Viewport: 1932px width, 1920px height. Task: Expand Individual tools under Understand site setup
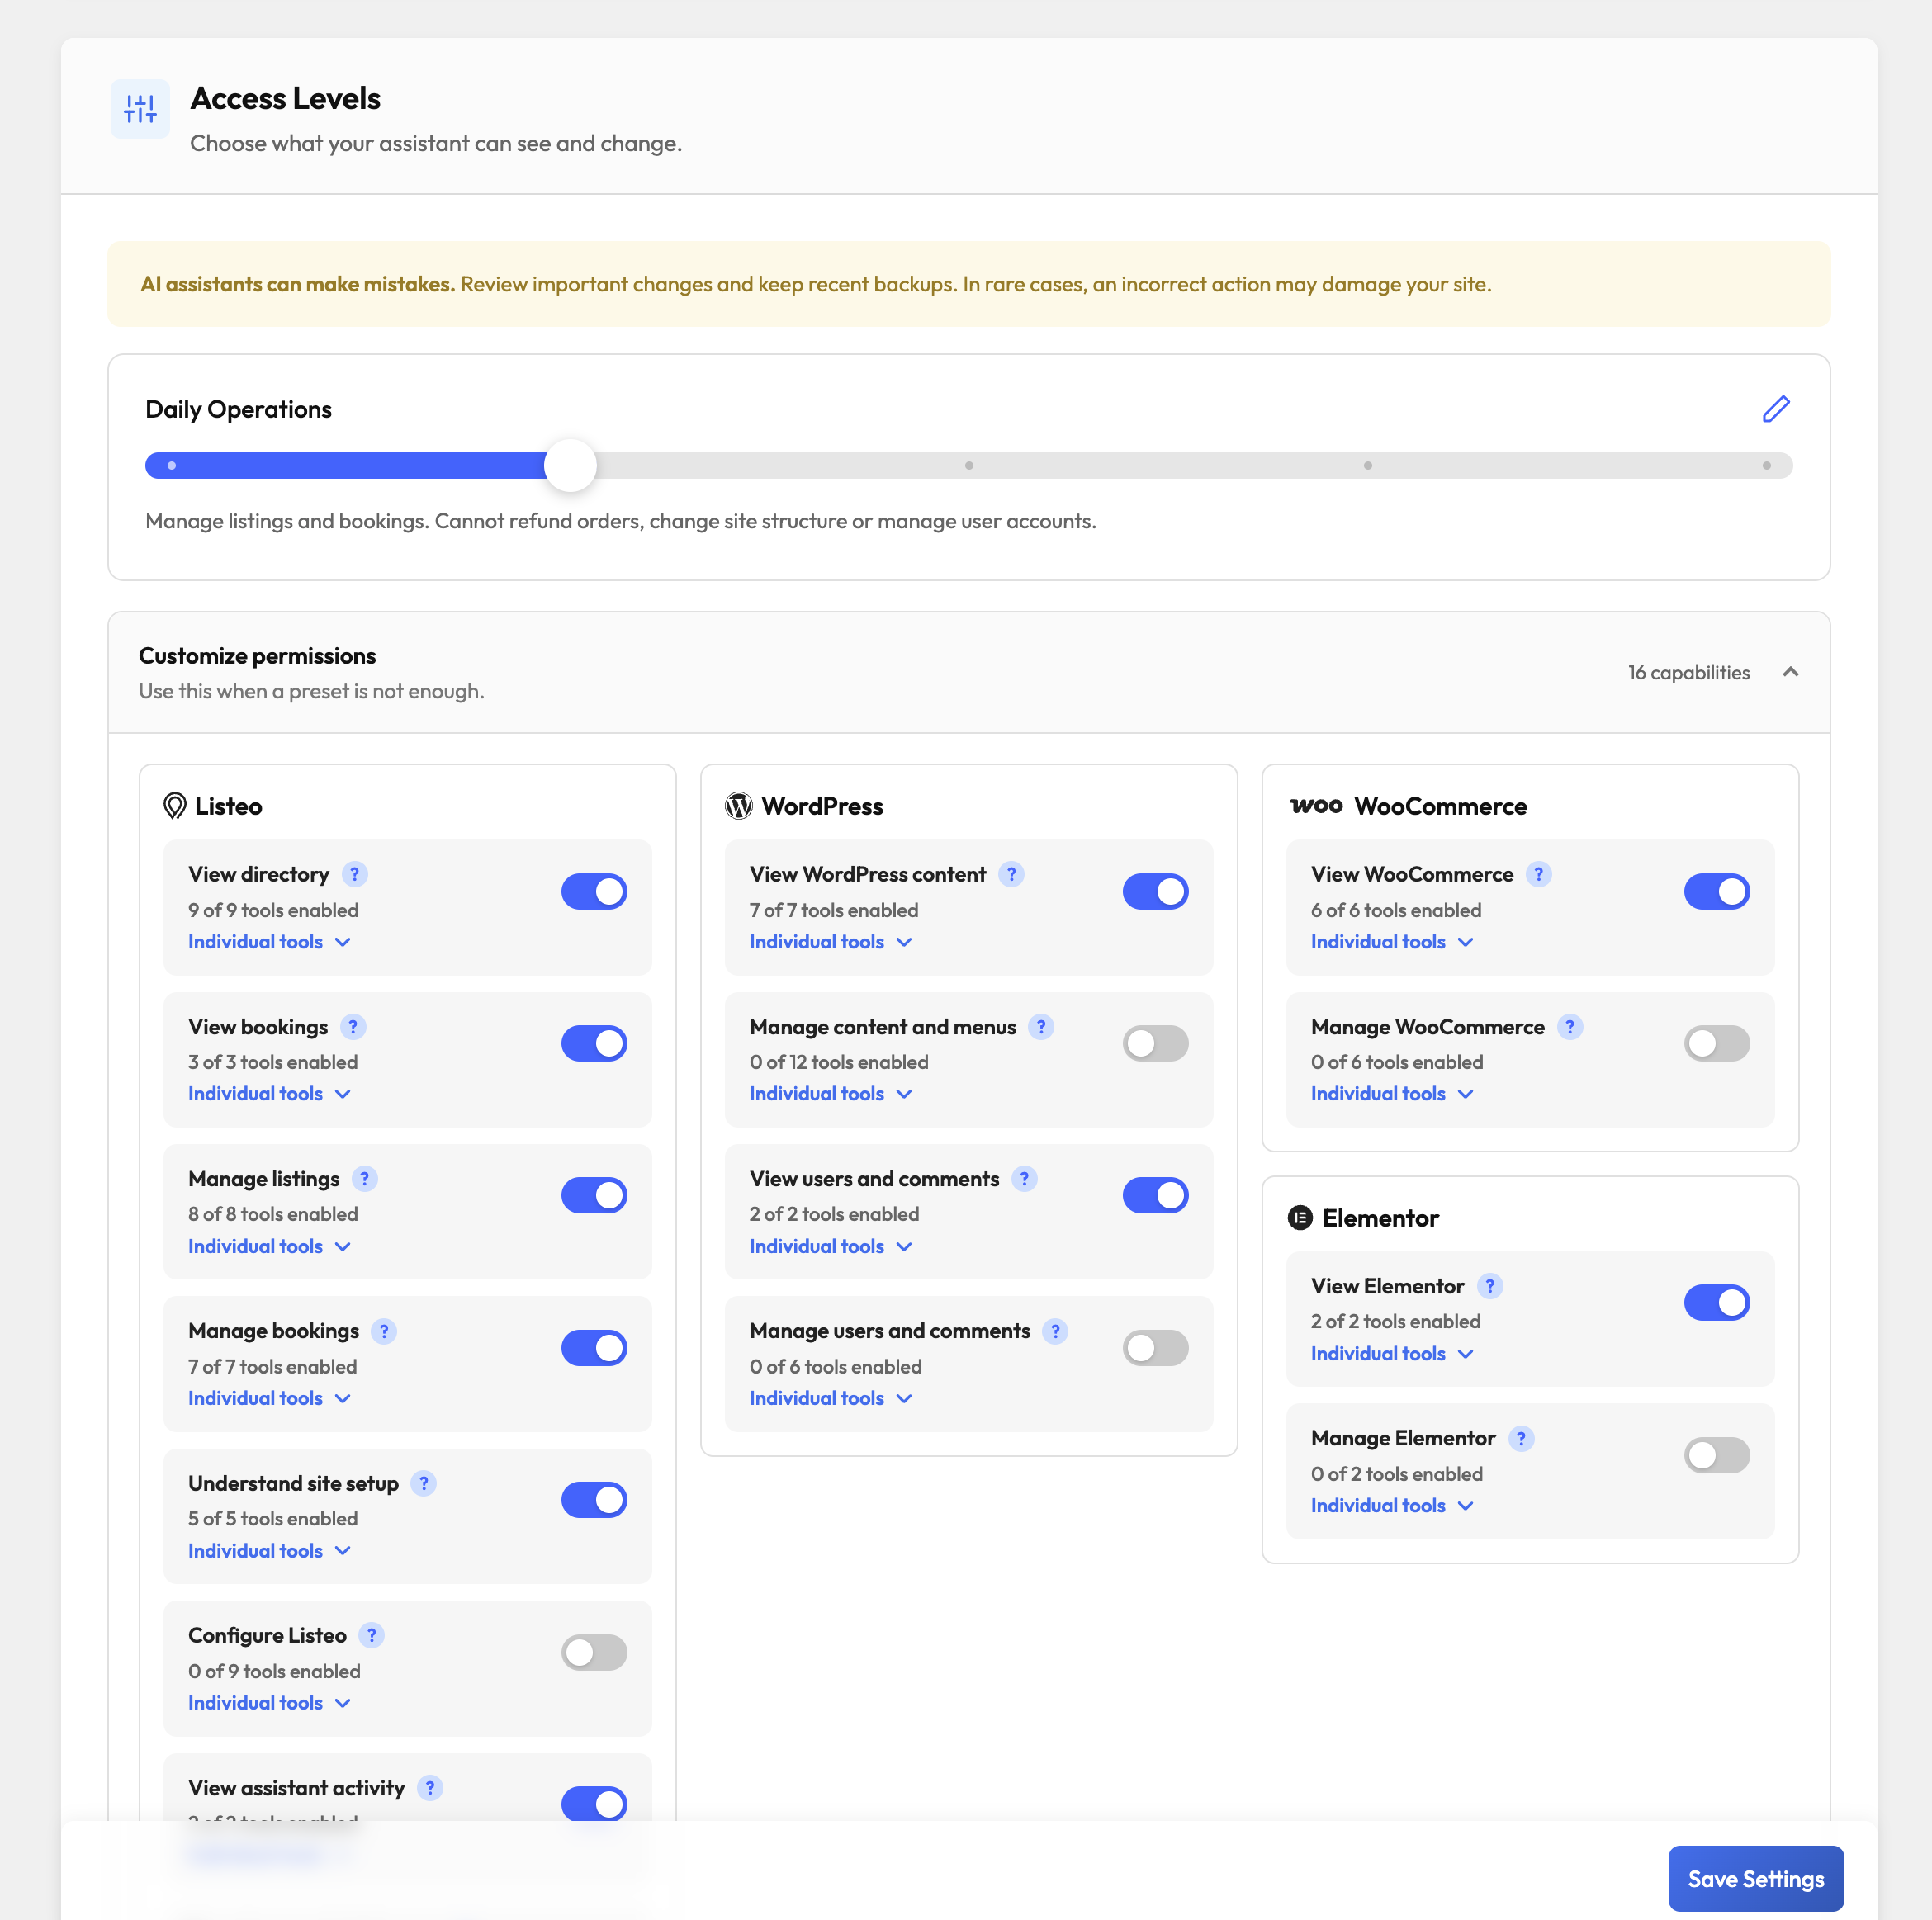click(x=270, y=1551)
